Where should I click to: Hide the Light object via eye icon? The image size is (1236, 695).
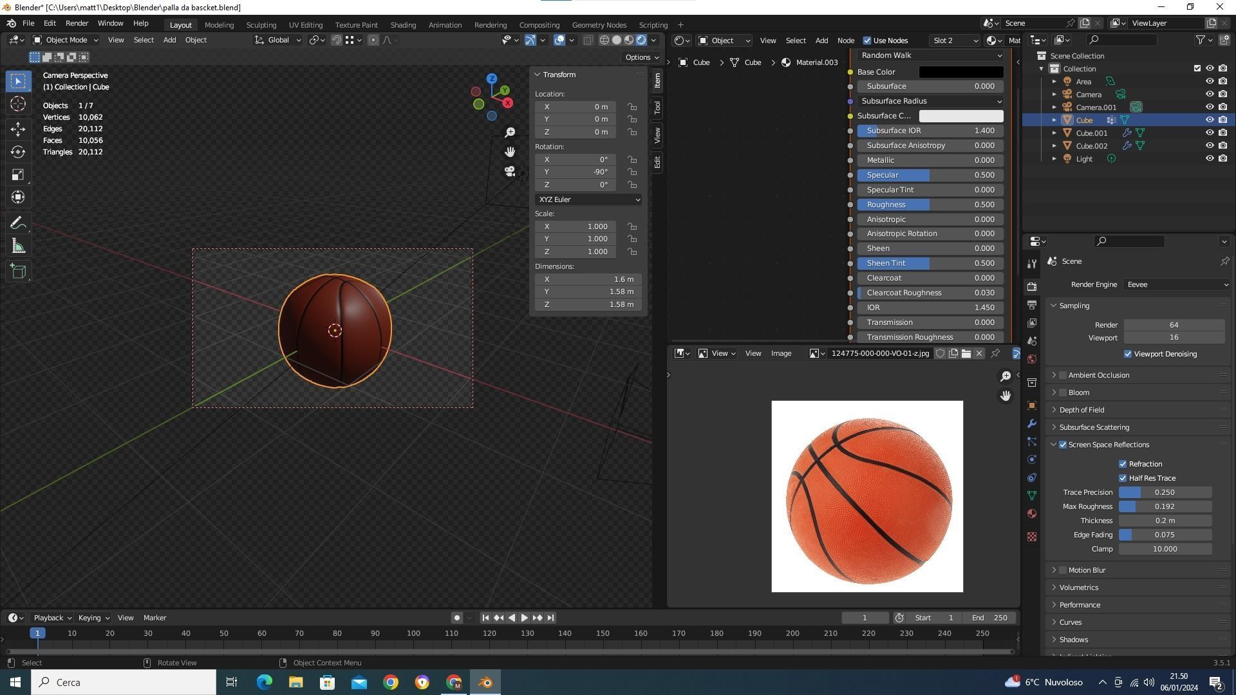pos(1210,158)
